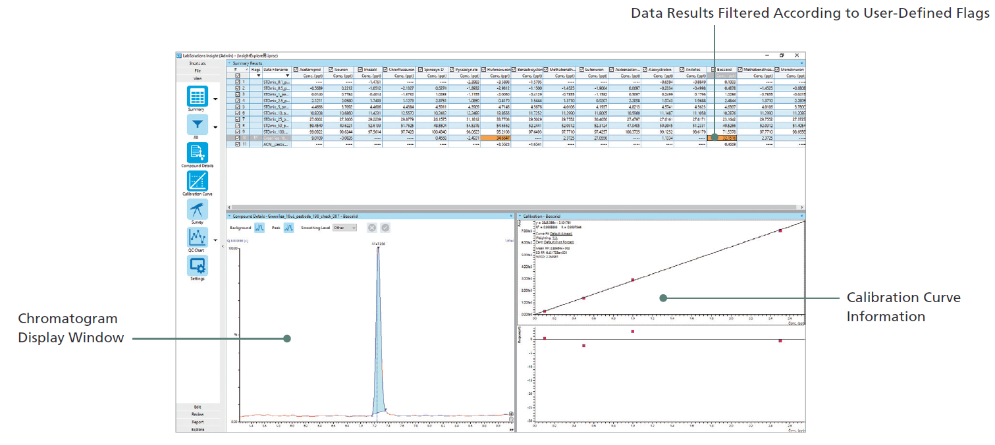The height and width of the screenshot is (445, 995).
Task: Open the Data Filename column filter dropdown
Action: click(287, 76)
